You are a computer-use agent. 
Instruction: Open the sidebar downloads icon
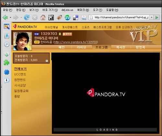(x=7, y=54)
